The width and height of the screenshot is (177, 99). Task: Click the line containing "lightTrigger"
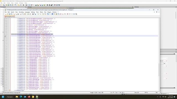33,57
